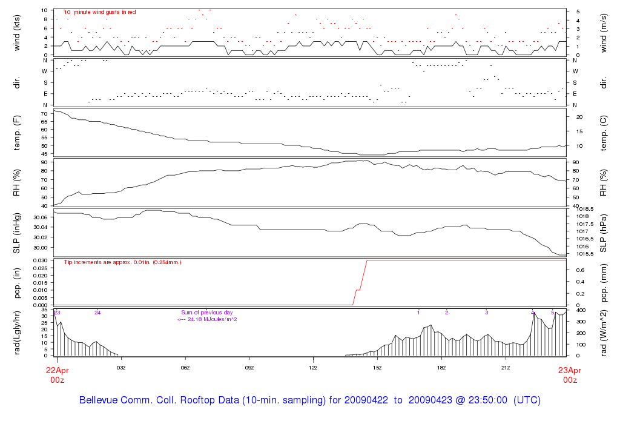Viewport: 620px width, 424px height.
Task: Click the right 'pcp. (mm)' axis title
Action: point(603,283)
